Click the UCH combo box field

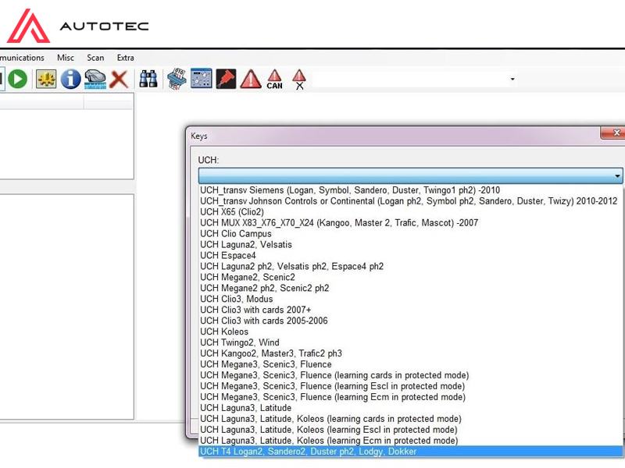[411, 176]
